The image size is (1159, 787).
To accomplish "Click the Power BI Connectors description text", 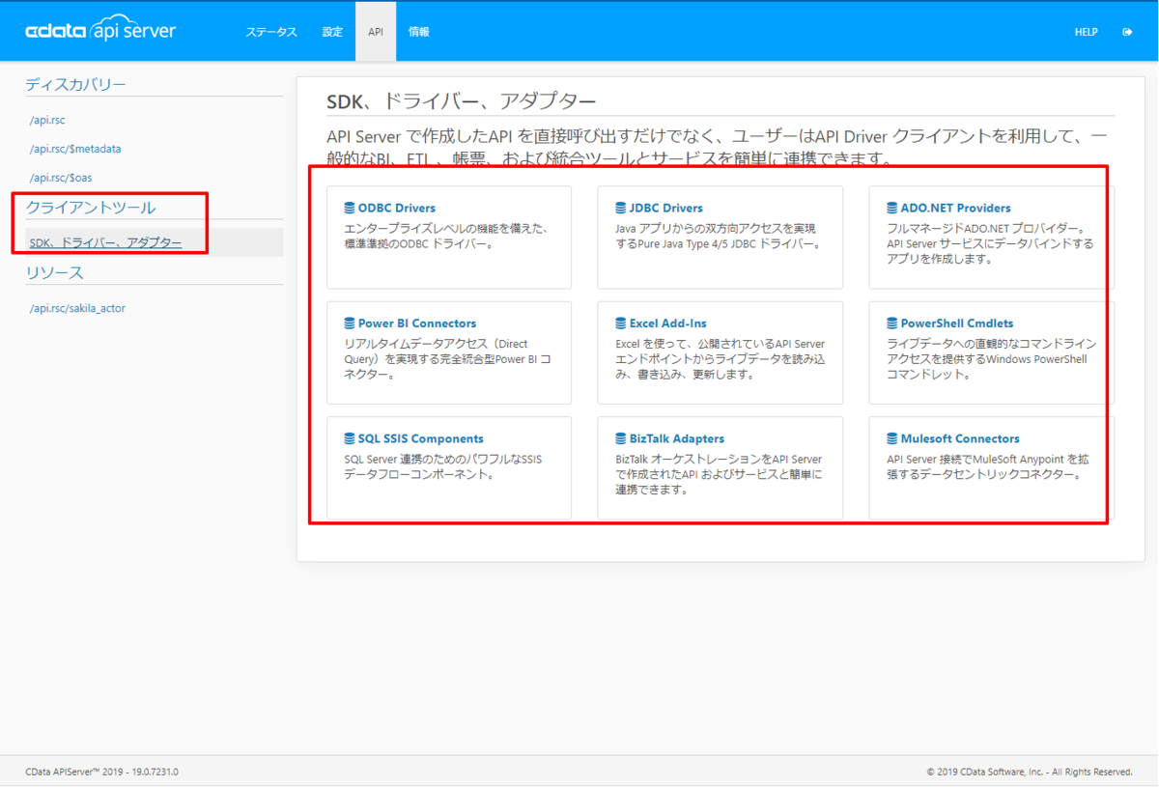I will coord(448,359).
